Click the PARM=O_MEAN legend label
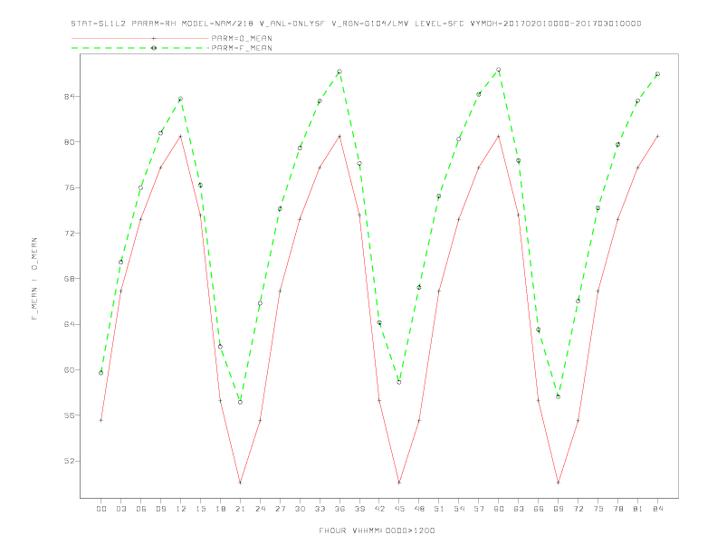717x554 pixels. pyautogui.click(x=242, y=38)
